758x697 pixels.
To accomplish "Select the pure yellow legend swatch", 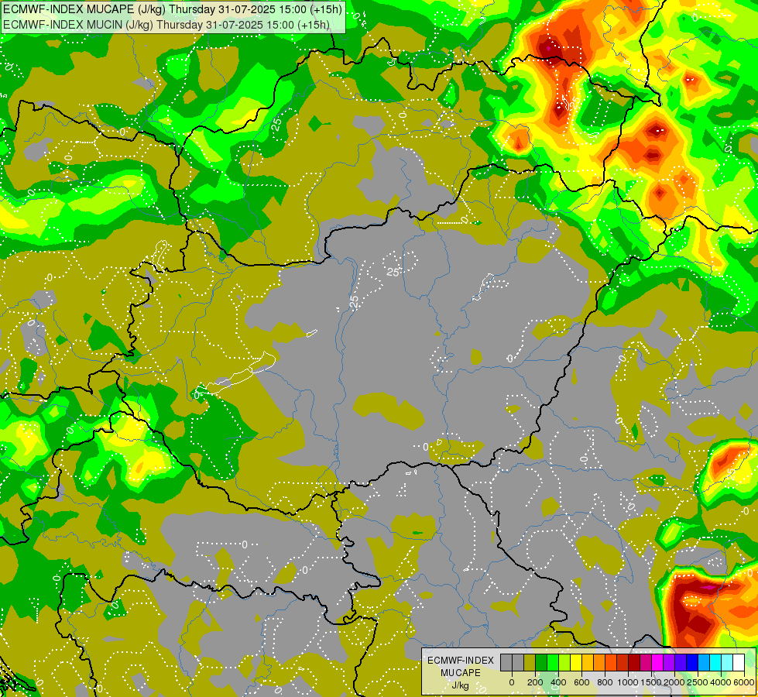I will pos(576,663).
